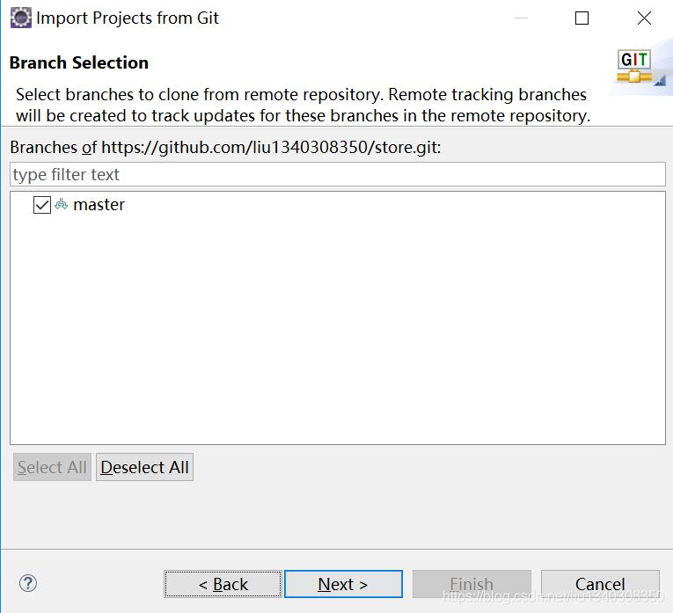Click the Deselect All button
This screenshot has height=613, width=673.
pyautogui.click(x=144, y=467)
